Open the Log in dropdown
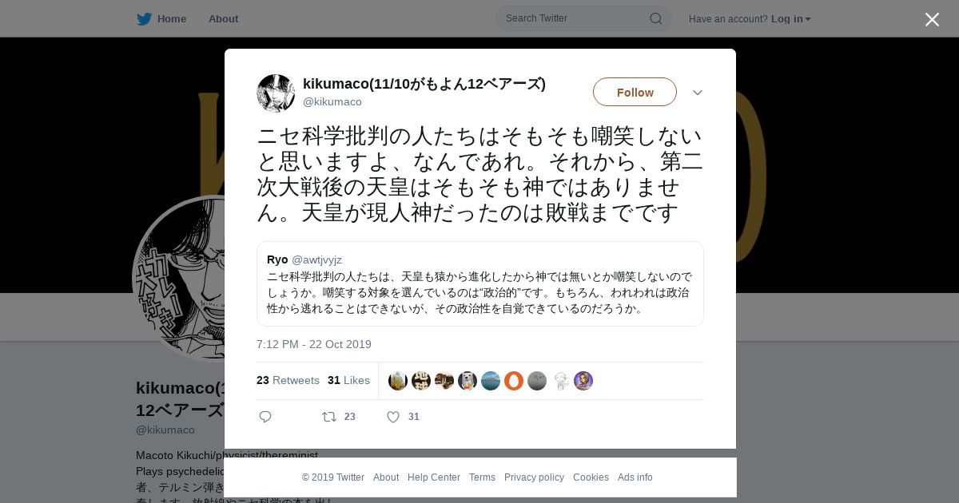This screenshot has height=503, width=959. tap(790, 19)
